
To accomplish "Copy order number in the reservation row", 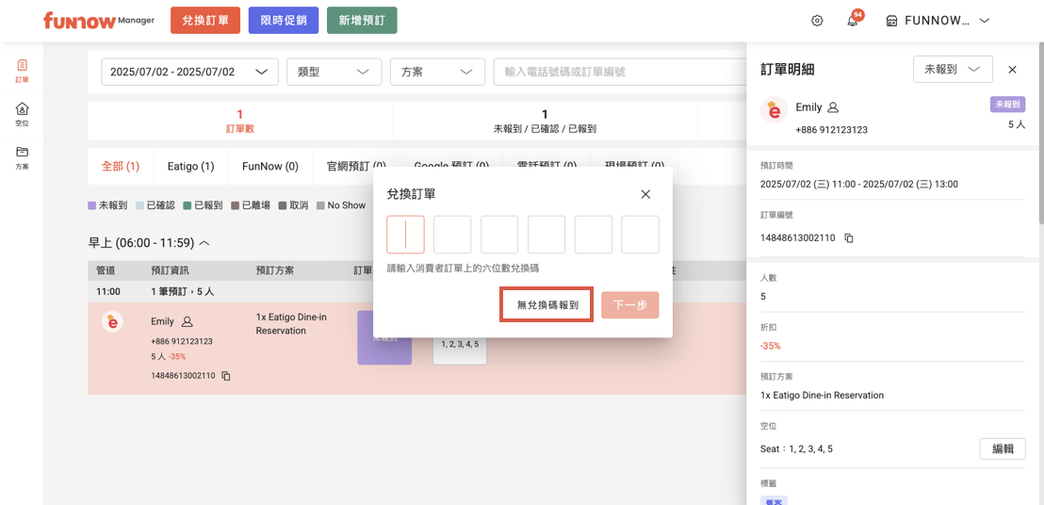I will [x=226, y=376].
